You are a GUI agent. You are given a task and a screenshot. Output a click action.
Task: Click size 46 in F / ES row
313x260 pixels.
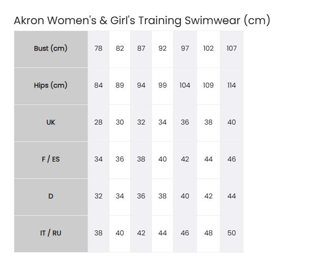(232, 159)
